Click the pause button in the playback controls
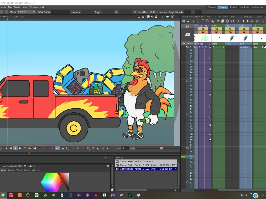This screenshot has height=199, width=266. (16, 148)
